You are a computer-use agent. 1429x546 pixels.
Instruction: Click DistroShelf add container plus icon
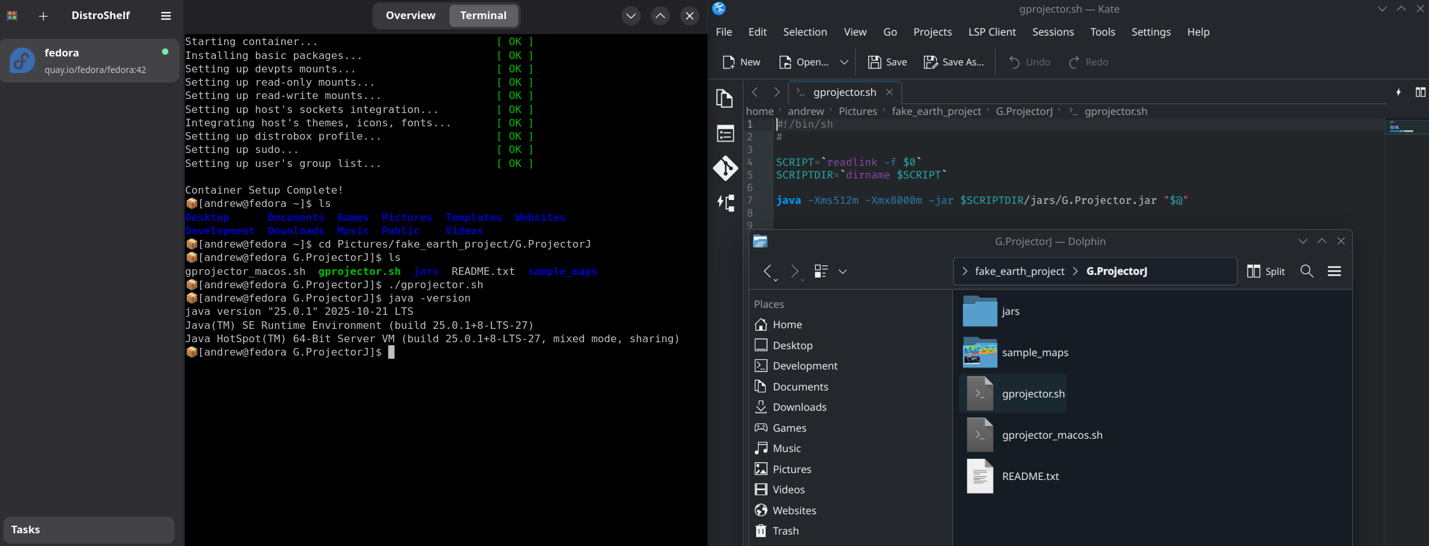pos(43,16)
